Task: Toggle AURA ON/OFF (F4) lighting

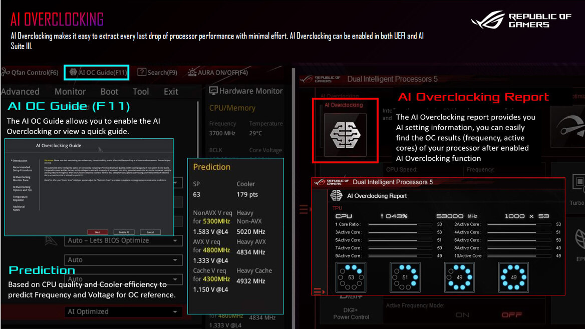Action: (218, 73)
